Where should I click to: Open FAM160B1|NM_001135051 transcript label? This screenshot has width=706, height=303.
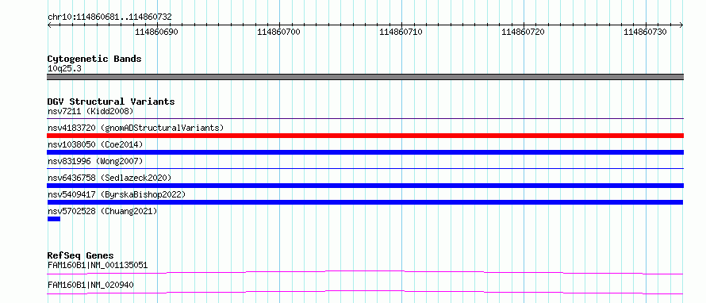tap(98, 265)
